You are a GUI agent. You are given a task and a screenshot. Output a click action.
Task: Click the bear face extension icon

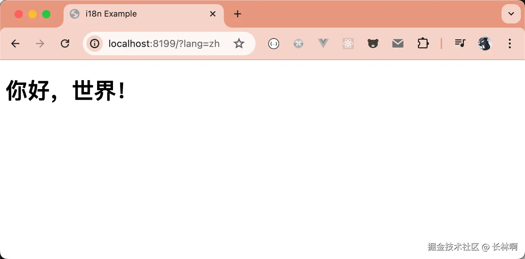pos(373,44)
